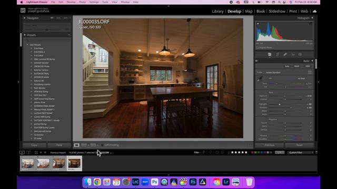Click the Reset button
The image size is (337, 189).
pyautogui.click(x=299, y=145)
